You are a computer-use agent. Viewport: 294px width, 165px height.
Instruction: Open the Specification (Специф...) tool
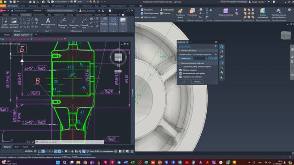tap(113, 22)
